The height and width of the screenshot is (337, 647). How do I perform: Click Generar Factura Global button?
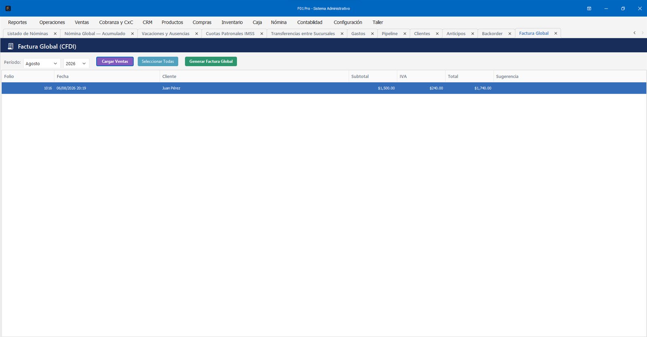[x=211, y=61]
